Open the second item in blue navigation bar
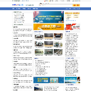Screen dimensions: 91x91 click(18, 9)
